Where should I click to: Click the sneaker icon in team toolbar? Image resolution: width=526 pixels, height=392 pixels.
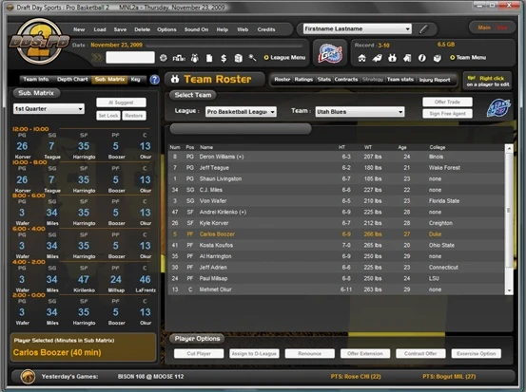click(377, 58)
